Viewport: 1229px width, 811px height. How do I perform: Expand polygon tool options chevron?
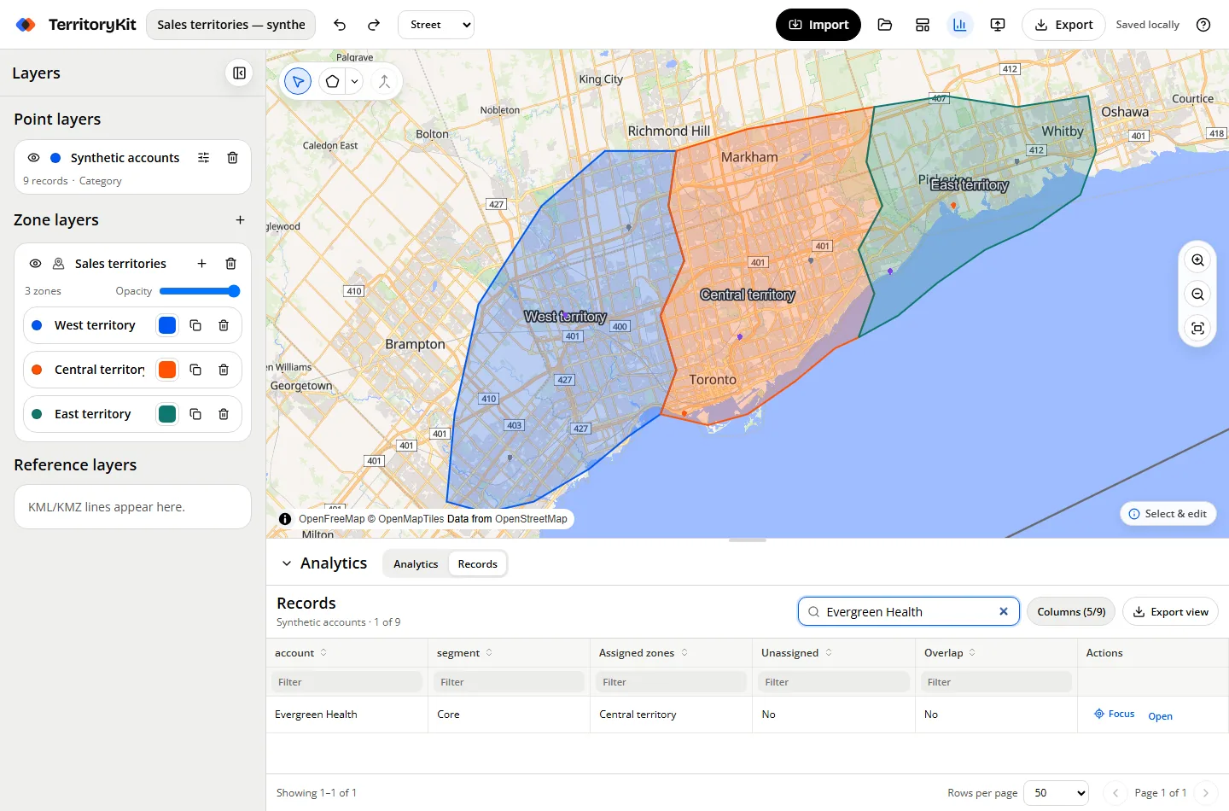(x=354, y=82)
